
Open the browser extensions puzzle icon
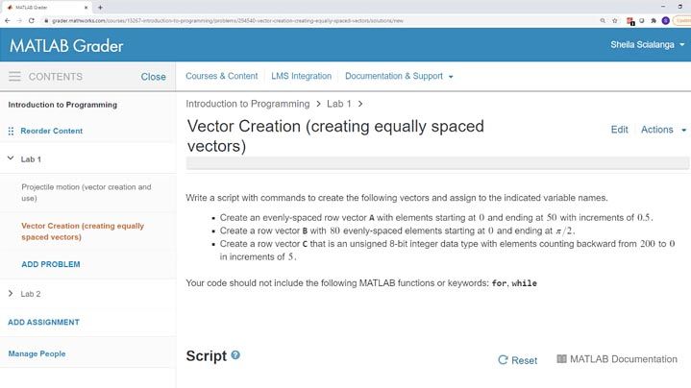click(x=653, y=20)
